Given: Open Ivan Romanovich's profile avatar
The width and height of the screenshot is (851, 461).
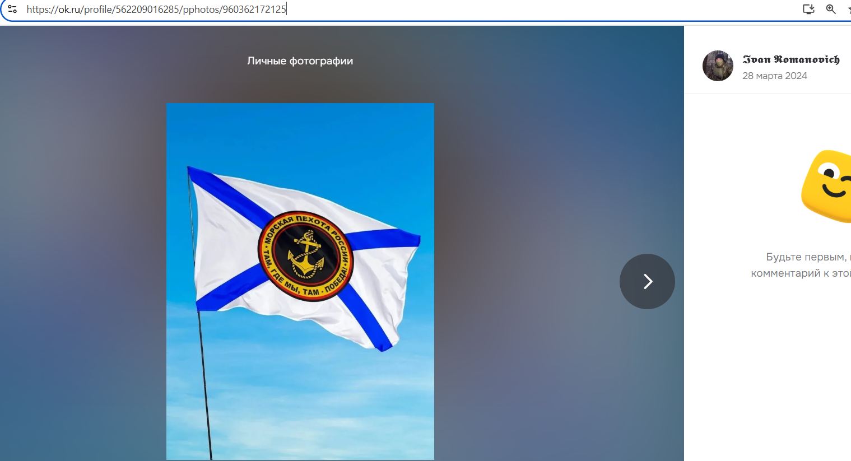Looking at the screenshot, I should (x=718, y=66).
